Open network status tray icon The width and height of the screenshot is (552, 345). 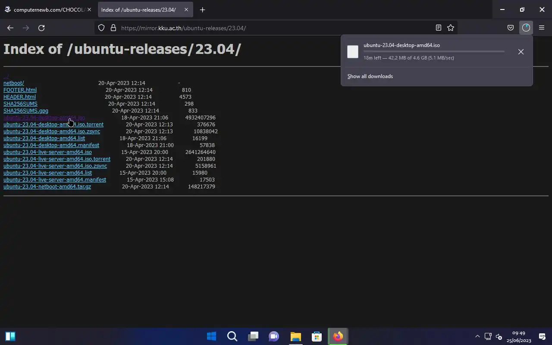click(488, 336)
